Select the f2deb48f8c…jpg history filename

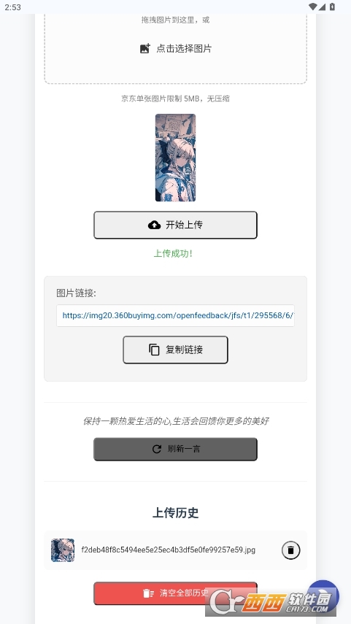coord(169,550)
